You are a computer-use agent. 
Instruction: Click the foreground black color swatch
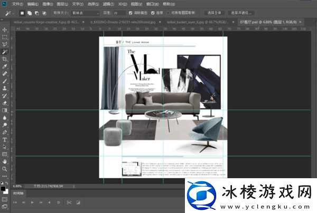coord(3,189)
